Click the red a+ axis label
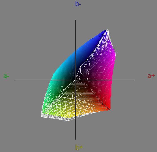The width and height of the screenshot is (157, 152). pyautogui.click(x=151, y=76)
